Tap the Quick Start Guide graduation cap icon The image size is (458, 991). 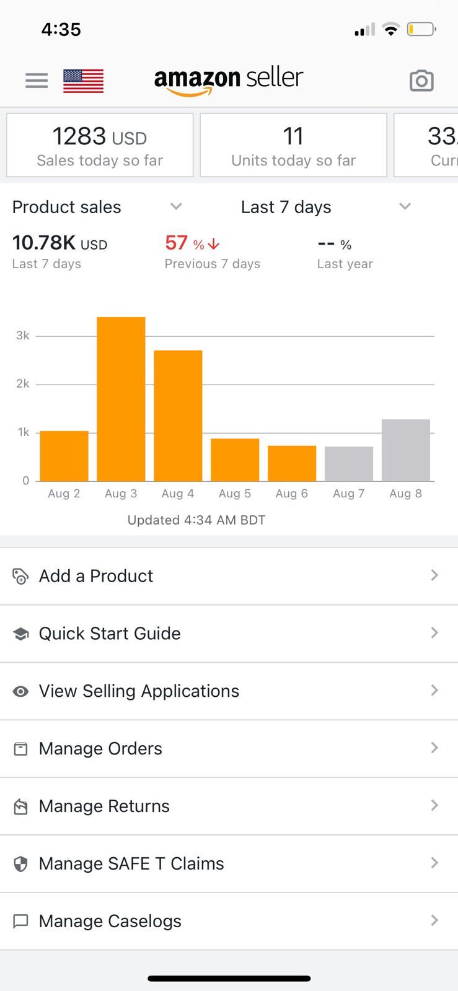click(x=20, y=634)
